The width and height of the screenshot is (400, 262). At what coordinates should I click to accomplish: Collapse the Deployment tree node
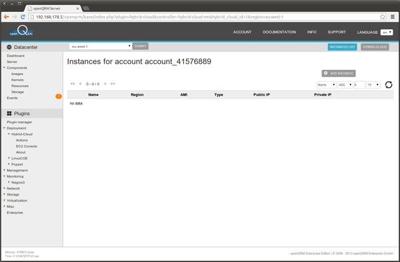pyautogui.click(x=4, y=128)
